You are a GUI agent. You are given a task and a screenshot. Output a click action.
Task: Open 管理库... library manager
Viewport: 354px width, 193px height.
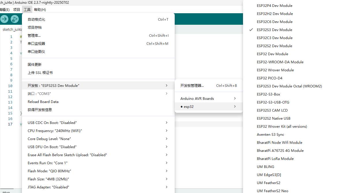click(x=98, y=36)
